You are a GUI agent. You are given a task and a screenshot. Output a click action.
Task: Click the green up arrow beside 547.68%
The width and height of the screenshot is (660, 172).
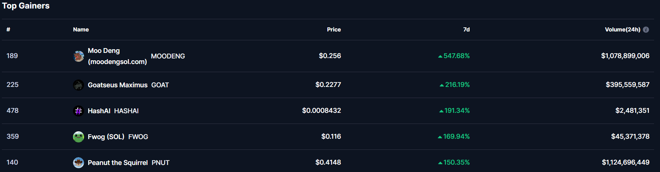(440, 56)
